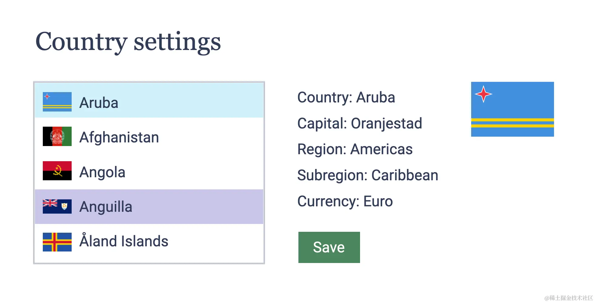Select Afghanistan in the country list
Screen dimensions: 595x303
click(x=119, y=137)
